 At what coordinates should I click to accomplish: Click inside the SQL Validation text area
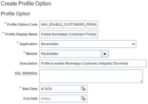coord(91,76)
